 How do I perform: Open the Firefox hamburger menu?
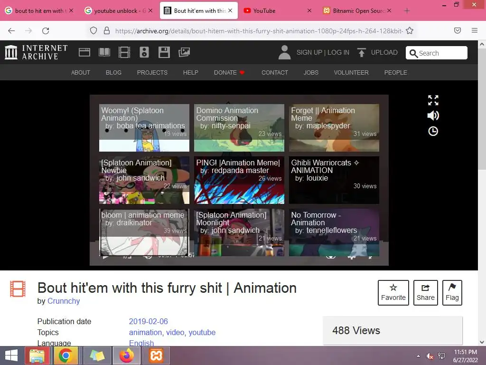475,30
